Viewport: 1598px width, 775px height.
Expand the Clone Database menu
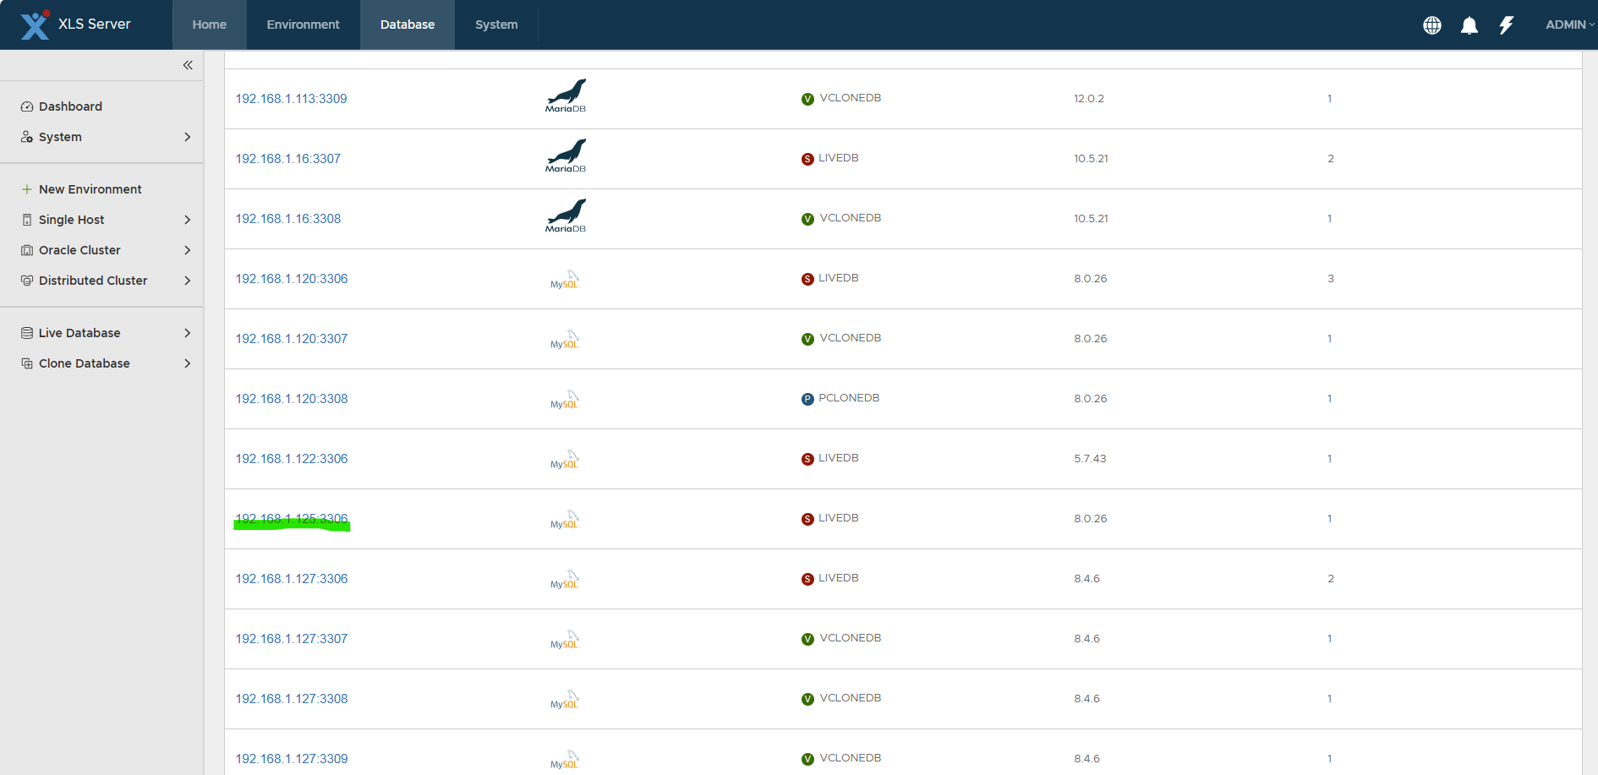pos(85,363)
